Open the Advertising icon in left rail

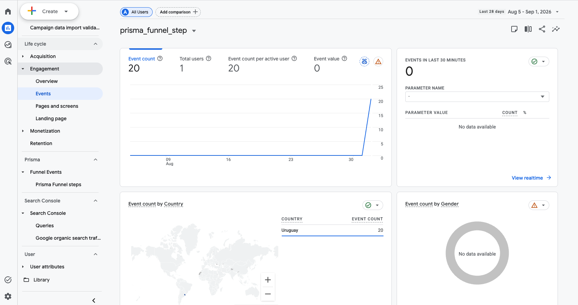8,61
